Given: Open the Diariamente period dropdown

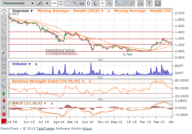Looking at the screenshot, I should tap(17, 4).
